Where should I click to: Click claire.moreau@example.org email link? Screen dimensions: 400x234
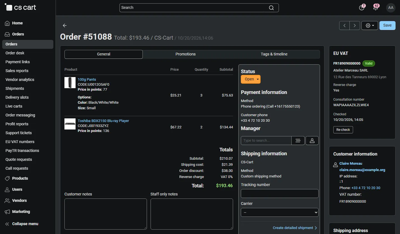coord(362,170)
